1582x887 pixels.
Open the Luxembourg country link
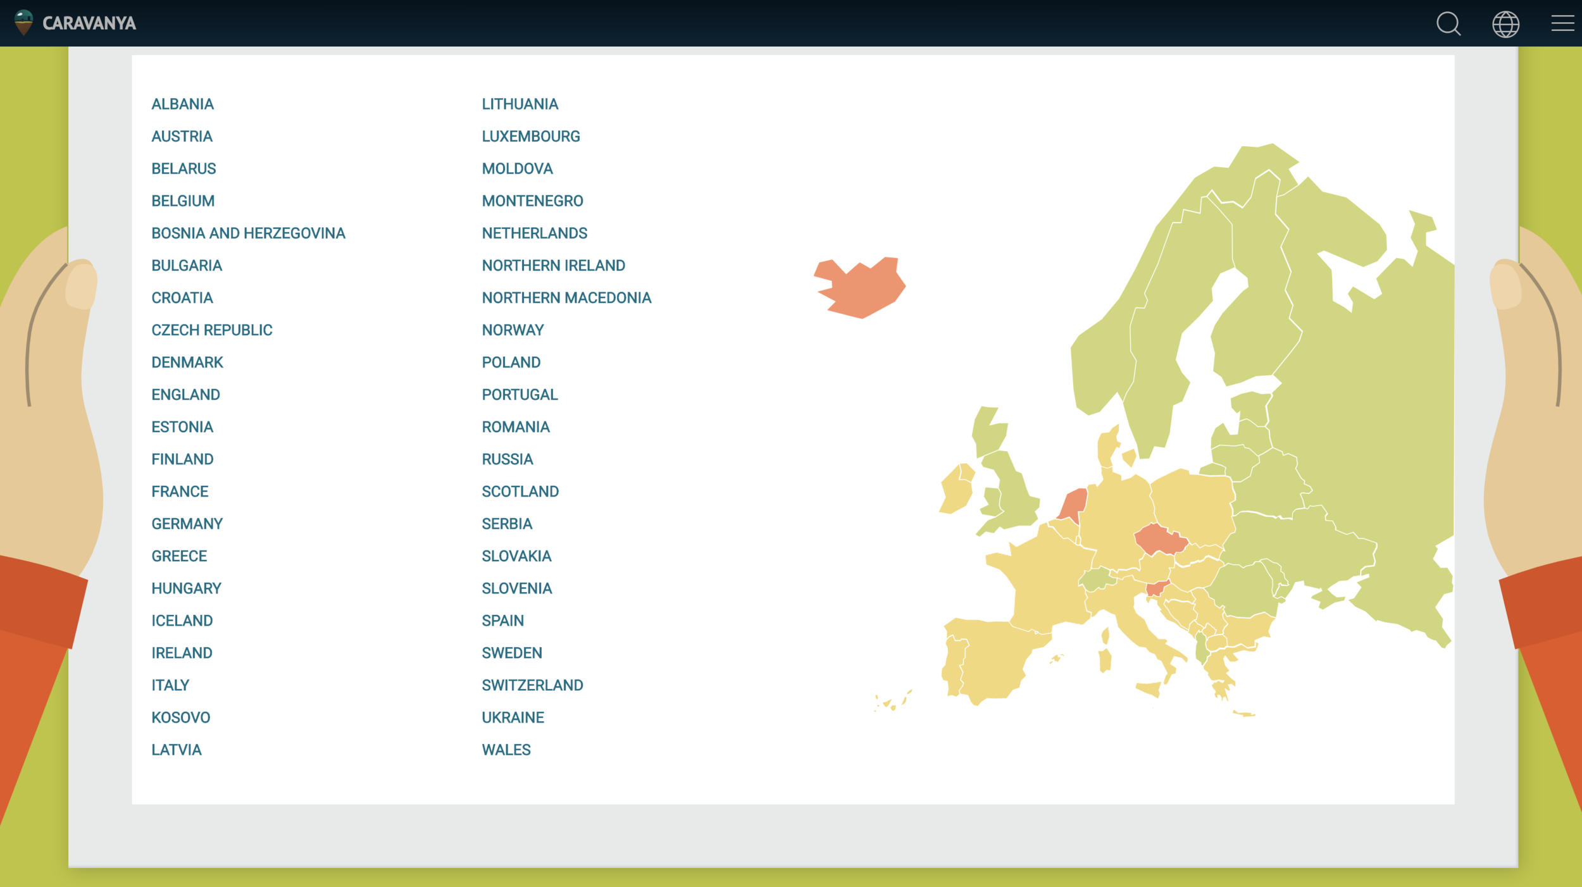(530, 136)
